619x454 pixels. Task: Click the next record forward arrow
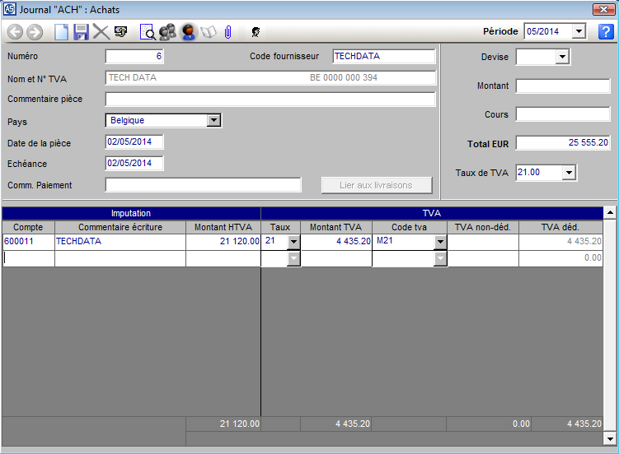34,32
